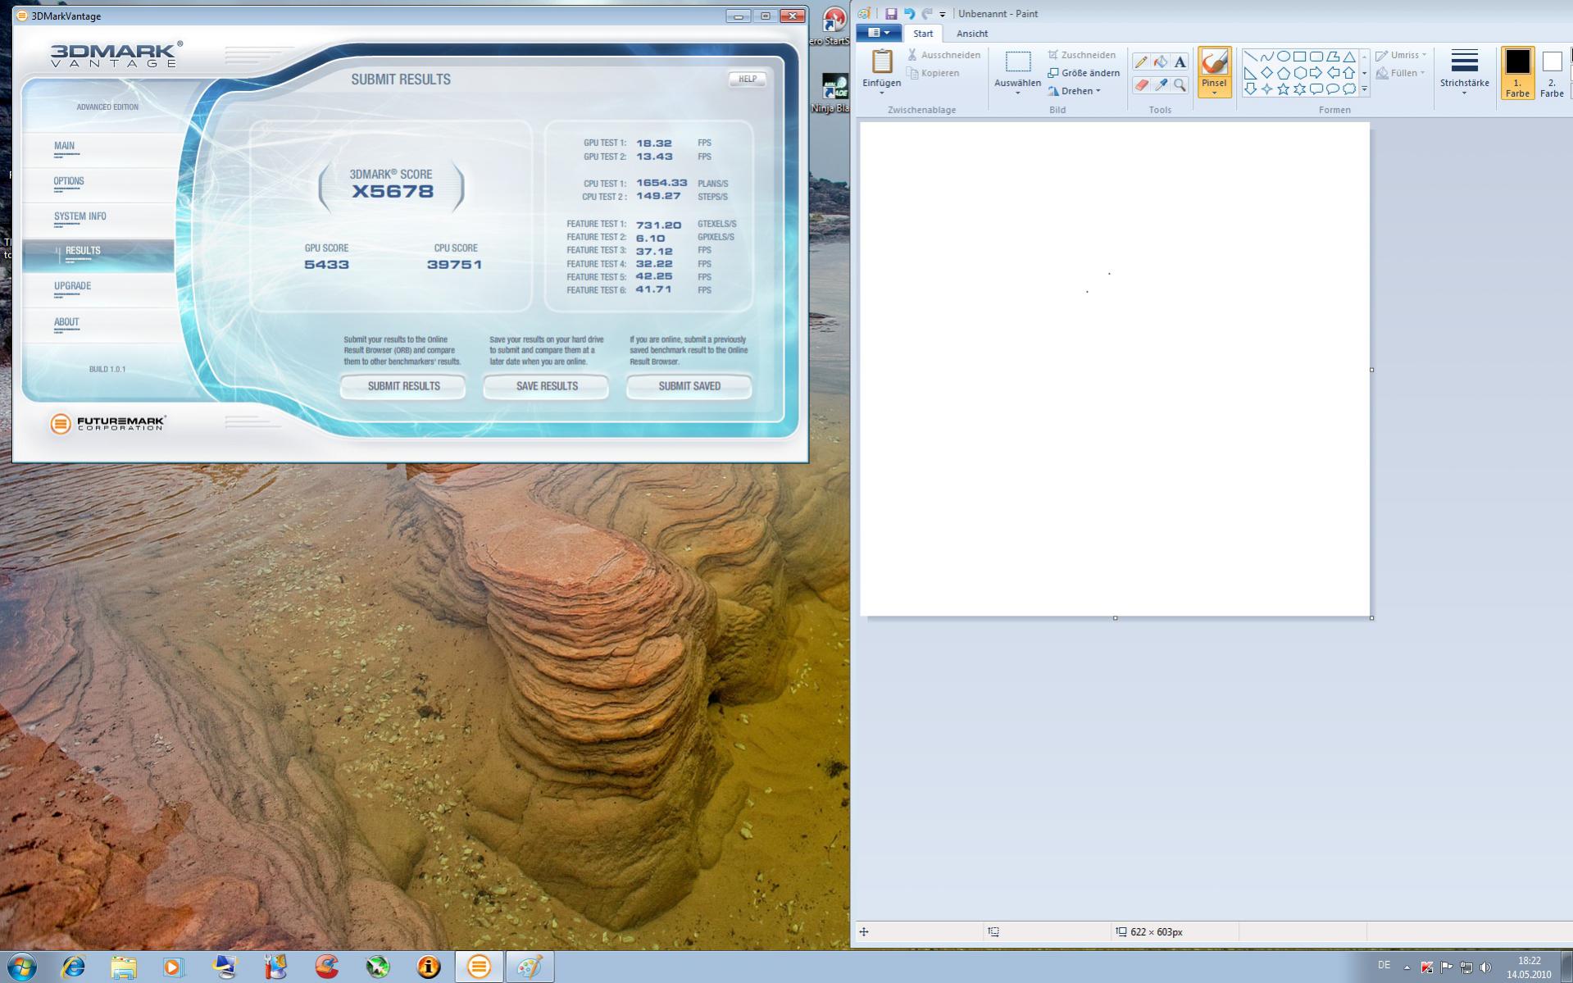The height and width of the screenshot is (983, 1573).
Task: Open the Windows Start menu
Action: 20,967
